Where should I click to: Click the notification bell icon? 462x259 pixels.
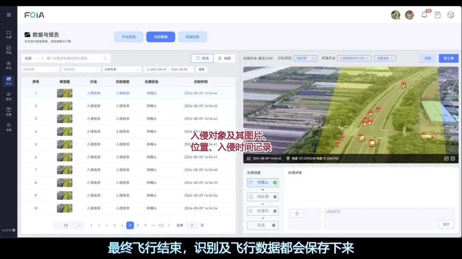[424, 15]
